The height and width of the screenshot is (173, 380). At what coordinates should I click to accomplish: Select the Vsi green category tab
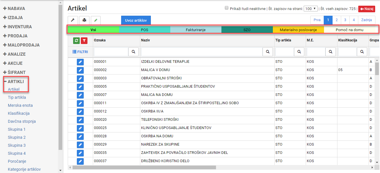(x=93, y=30)
